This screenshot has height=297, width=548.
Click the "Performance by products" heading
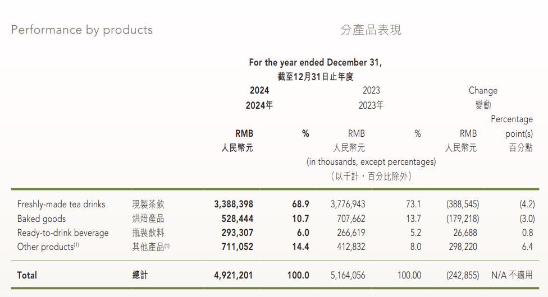click(82, 30)
